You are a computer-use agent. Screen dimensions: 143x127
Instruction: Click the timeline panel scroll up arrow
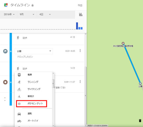pyautogui.click(x=86, y=34)
